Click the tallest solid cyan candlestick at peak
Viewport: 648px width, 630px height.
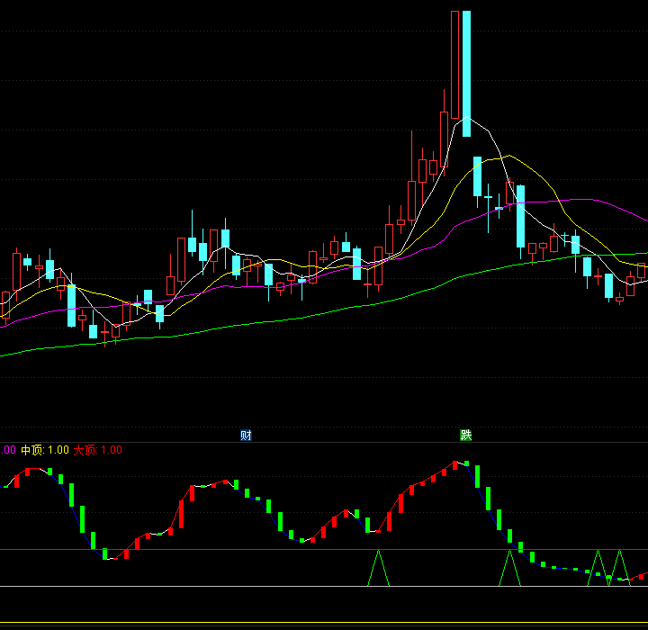click(x=466, y=74)
